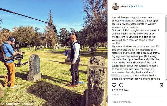Click the caption scrollbar up arrow
Viewport: 167px width, 106px height.
tap(166, 15)
